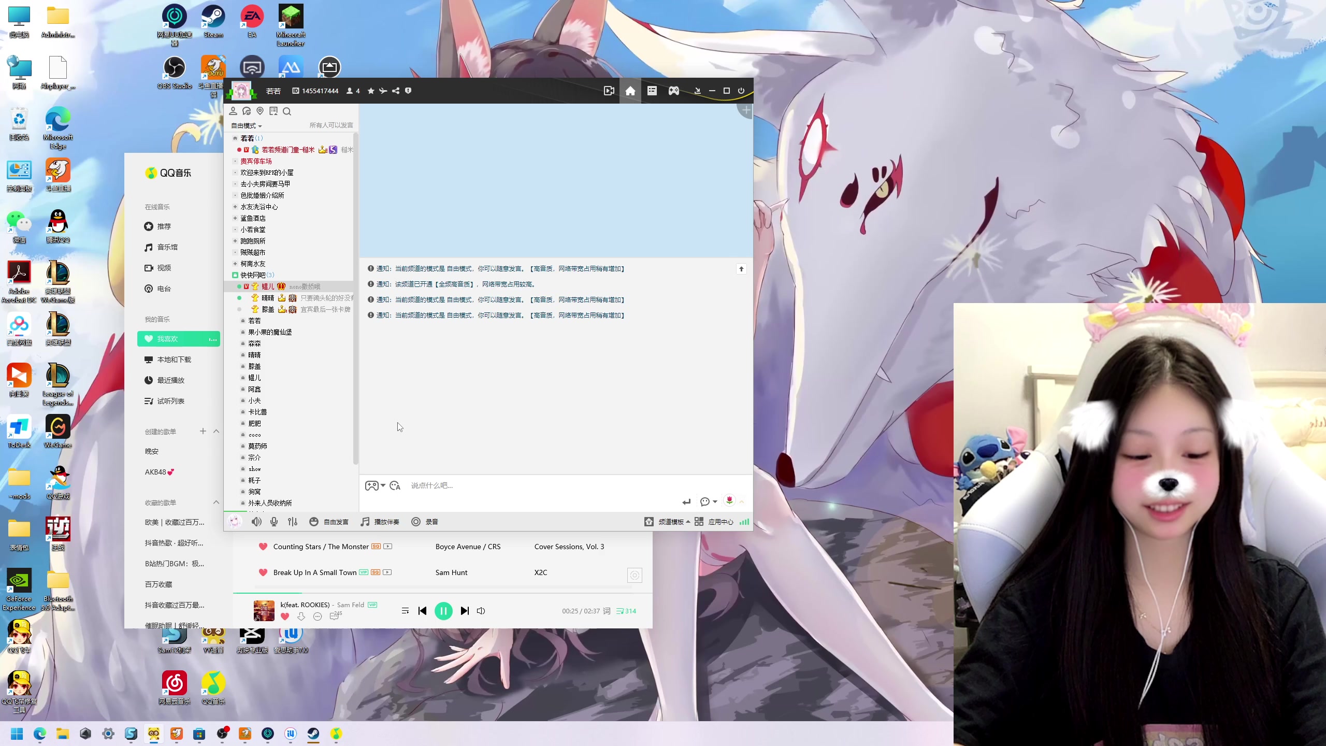This screenshot has height=746, width=1326.
Task: Expand the 水友洗浴中心 channel
Action: (x=235, y=207)
